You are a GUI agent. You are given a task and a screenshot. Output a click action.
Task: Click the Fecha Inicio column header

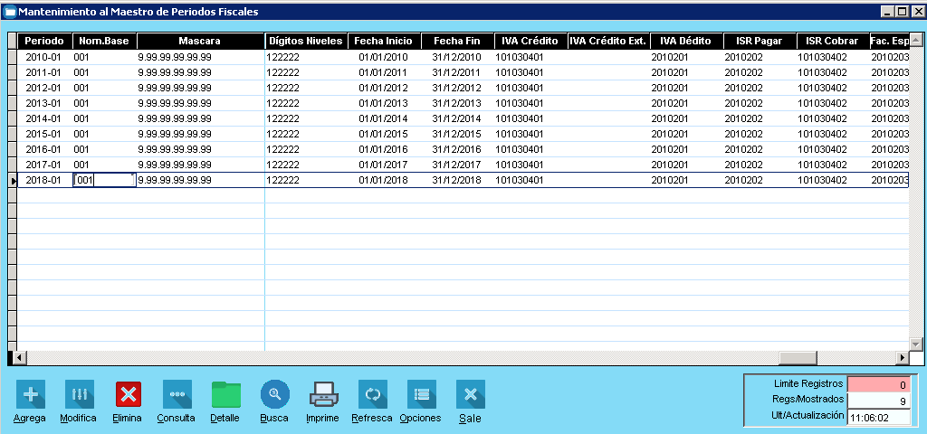tap(383, 42)
